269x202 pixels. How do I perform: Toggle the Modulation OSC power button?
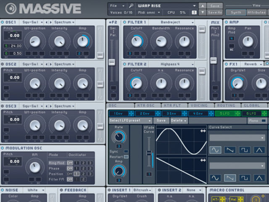pos(3,148)
